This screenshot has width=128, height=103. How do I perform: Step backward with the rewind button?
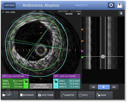(x=93, y=87)
